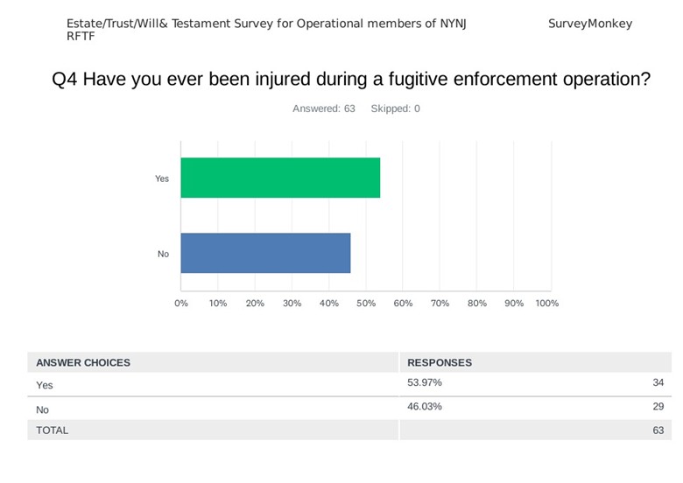Select the Q4 question title
Image resolution: width=683 pixels, height=483 pixels.
click(x=351, y=80)
